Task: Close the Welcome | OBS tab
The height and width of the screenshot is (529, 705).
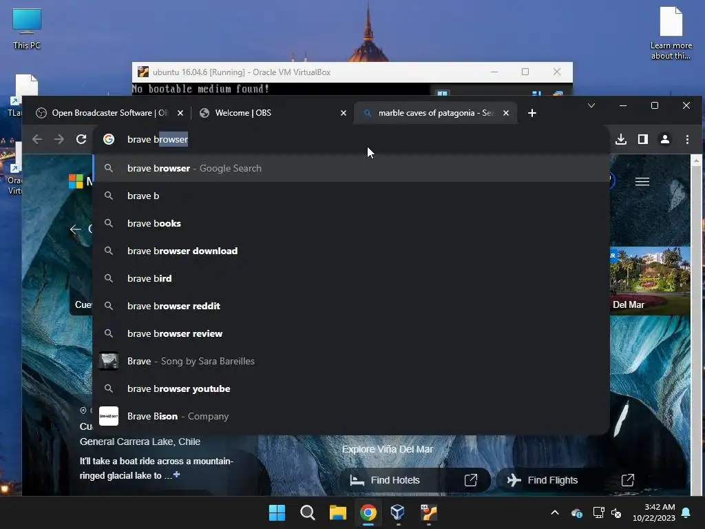Action: [x=344, y=113]
